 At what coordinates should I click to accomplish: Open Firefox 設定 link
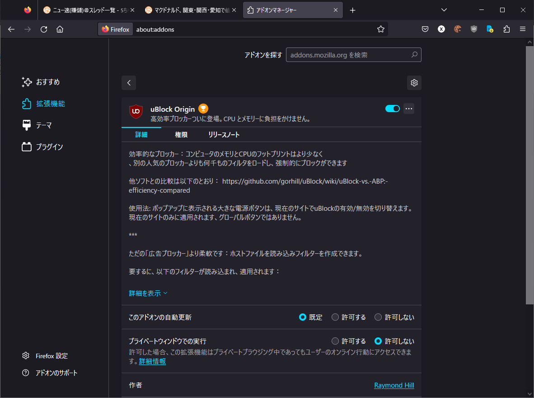point(45,355)
